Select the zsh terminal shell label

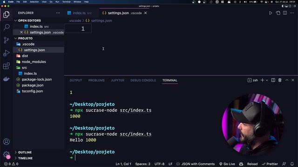253,80
